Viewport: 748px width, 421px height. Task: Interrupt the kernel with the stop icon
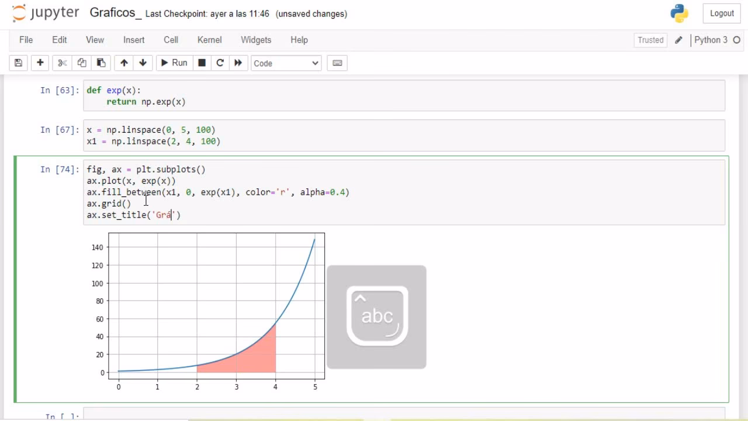point(202,63)
